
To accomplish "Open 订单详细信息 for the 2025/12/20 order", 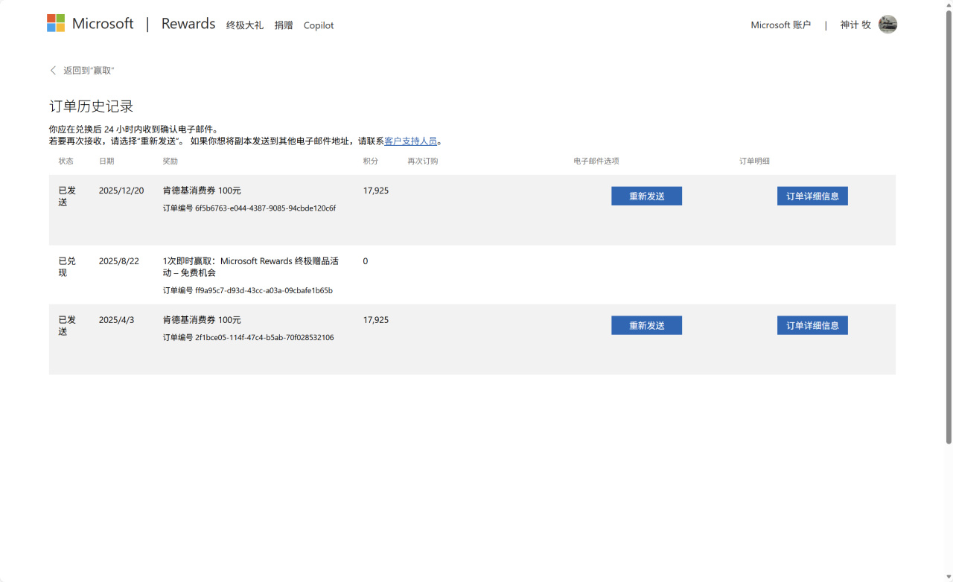I will tap(812, 196).
